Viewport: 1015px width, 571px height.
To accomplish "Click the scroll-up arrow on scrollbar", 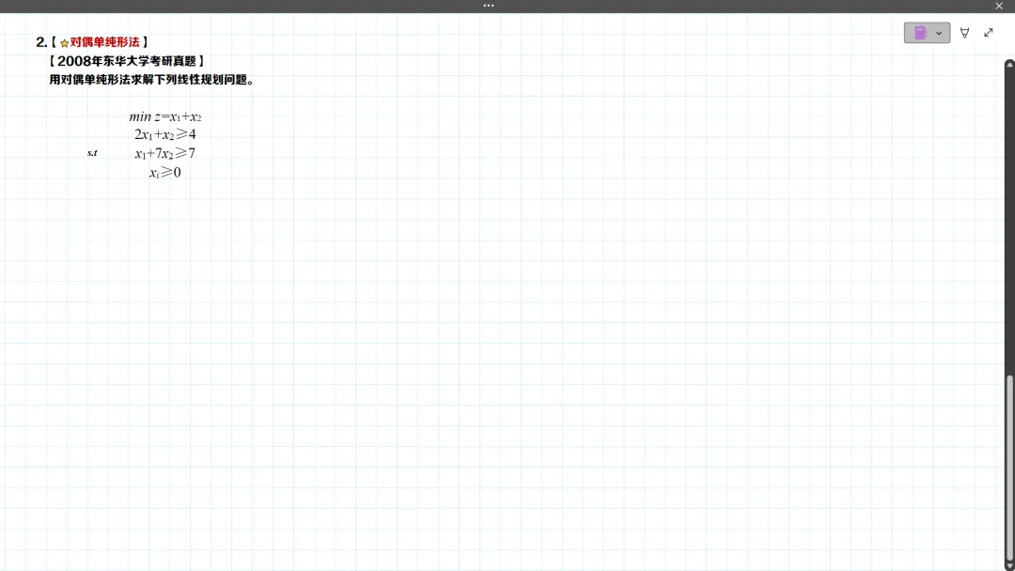I will point(1009,65).
